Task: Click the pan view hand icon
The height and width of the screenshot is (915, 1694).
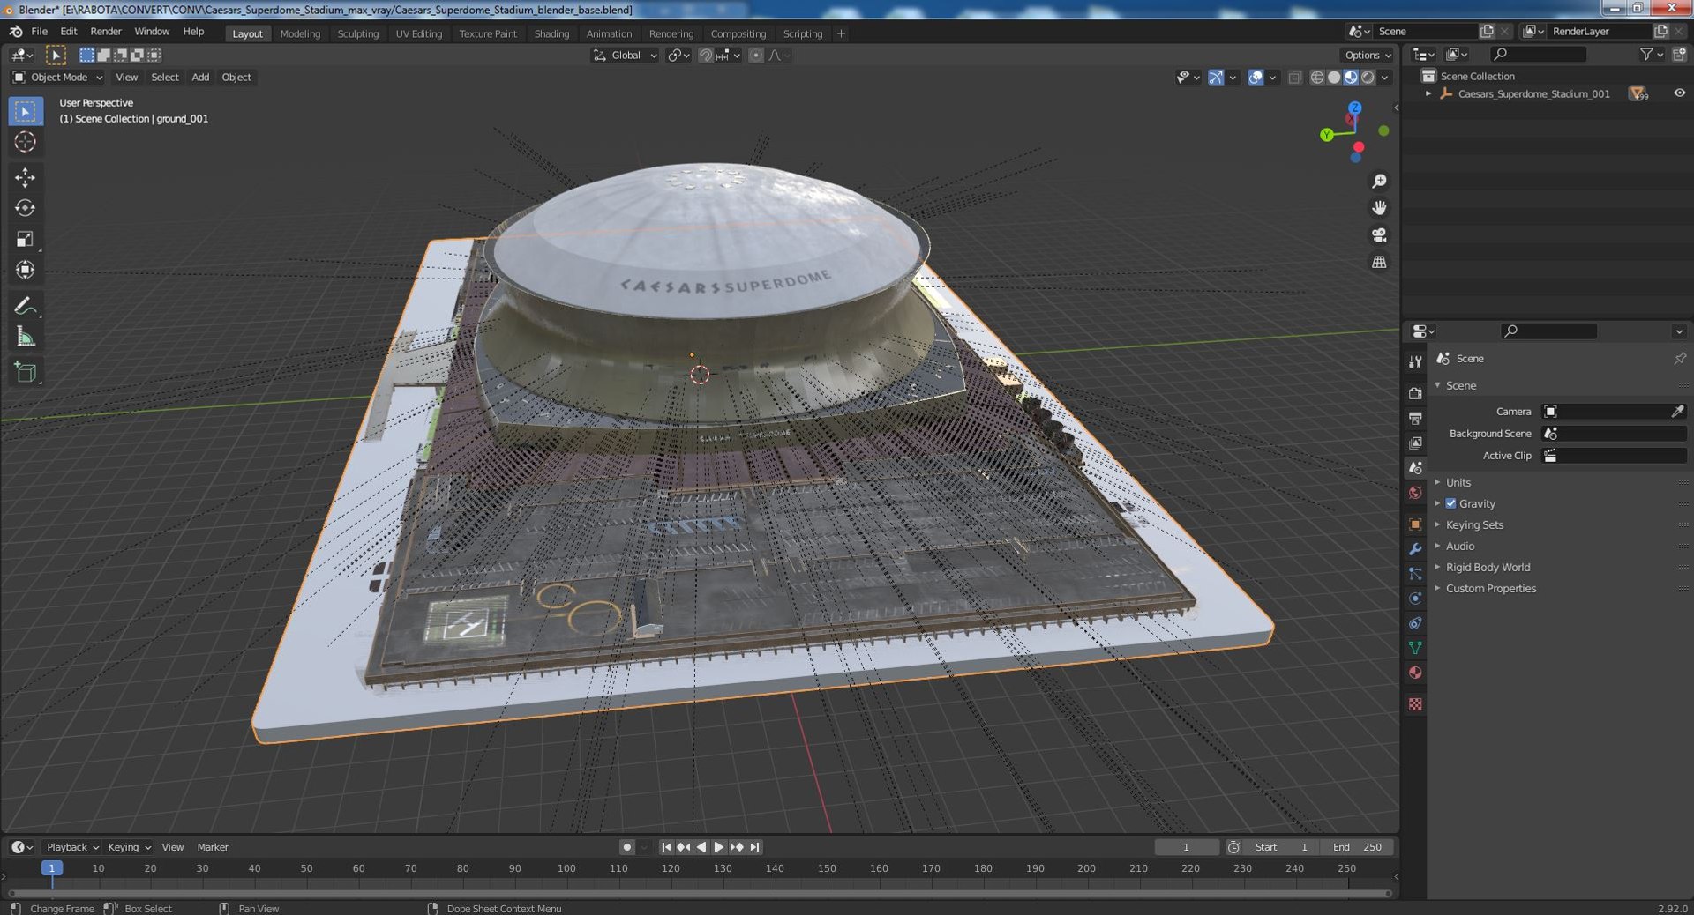Action: pos(1379,208)
